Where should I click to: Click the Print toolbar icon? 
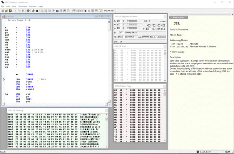[28, 11]
